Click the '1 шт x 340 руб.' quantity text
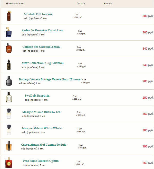The width and height of the screenshot is (154, 169). pyautogui.click(x=80, y=49)
